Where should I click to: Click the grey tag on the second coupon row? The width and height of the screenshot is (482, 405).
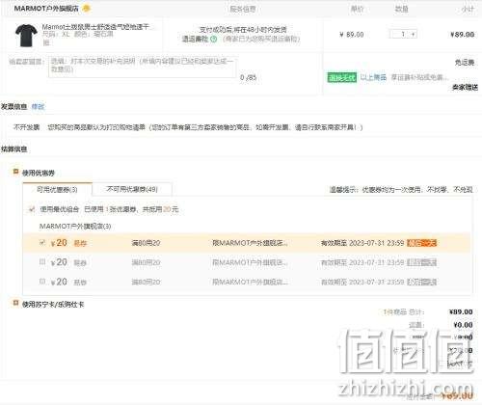coord(421,262)
